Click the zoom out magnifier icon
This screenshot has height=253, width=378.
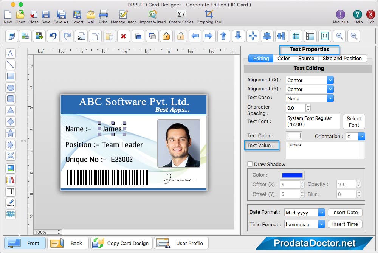point(354,36)
